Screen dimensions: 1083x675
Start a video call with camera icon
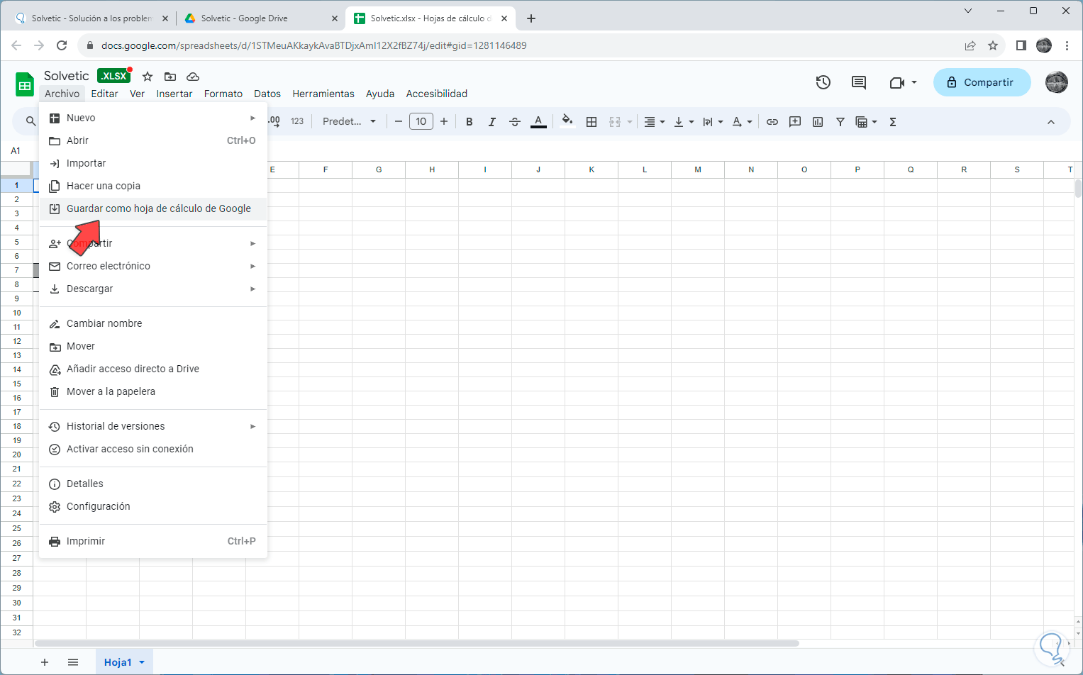coord(897,82)
